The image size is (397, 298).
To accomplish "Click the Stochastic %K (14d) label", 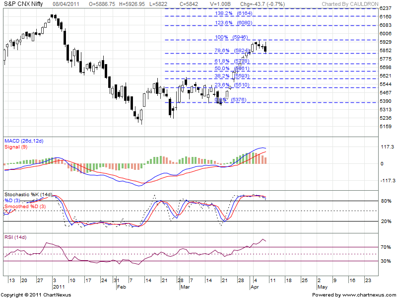I will [28, 194].
